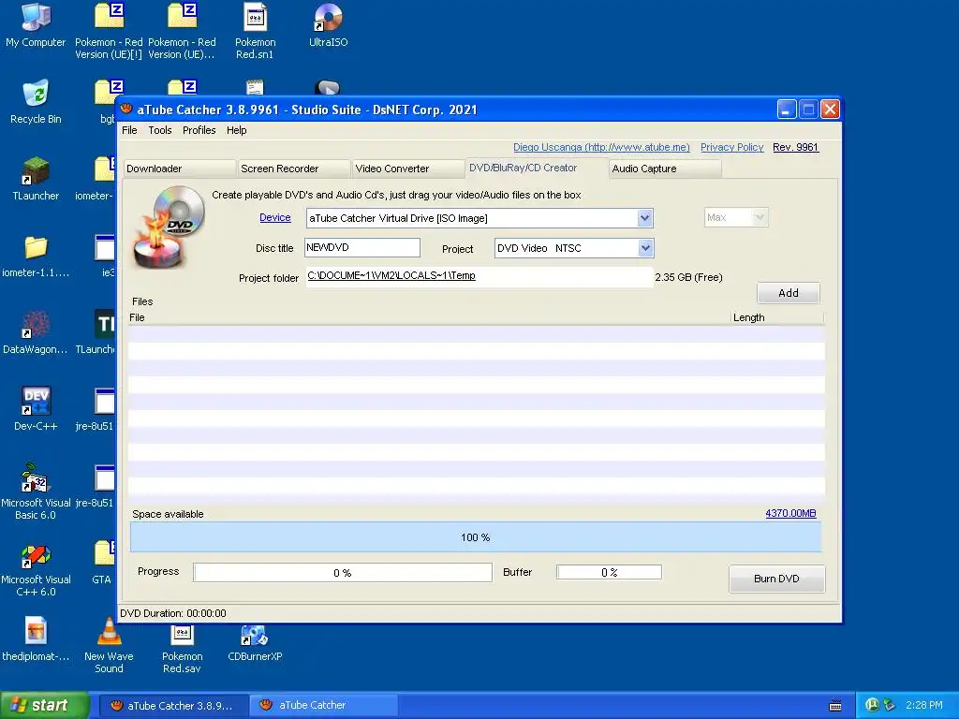Click the uTorrent tray icon
The height and width of the screenshot is (719, 959).
[872, 705]
